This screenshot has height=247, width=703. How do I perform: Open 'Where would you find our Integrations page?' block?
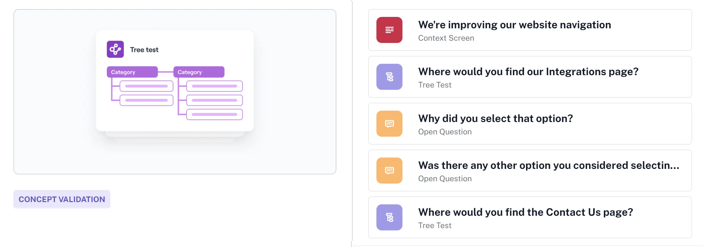pos(530,77)
